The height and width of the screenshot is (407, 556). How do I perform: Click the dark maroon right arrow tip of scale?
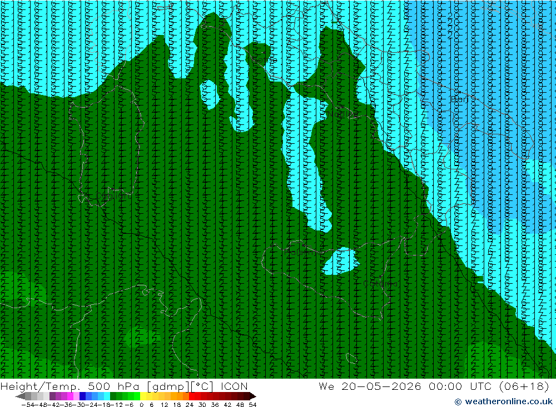pos(253,396)
